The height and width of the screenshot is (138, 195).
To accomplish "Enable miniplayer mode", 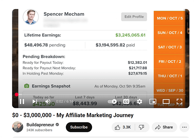I will (x=153, y=102).
